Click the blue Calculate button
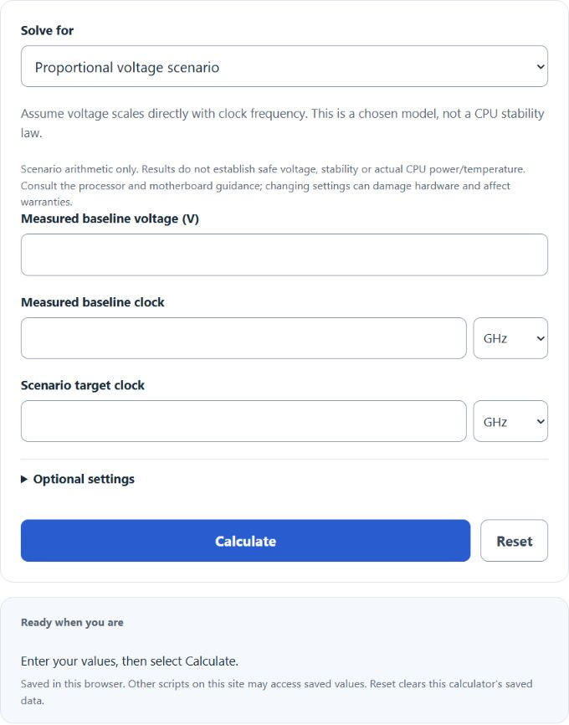Viewport: 569px width, 725px height. point(245,541)
